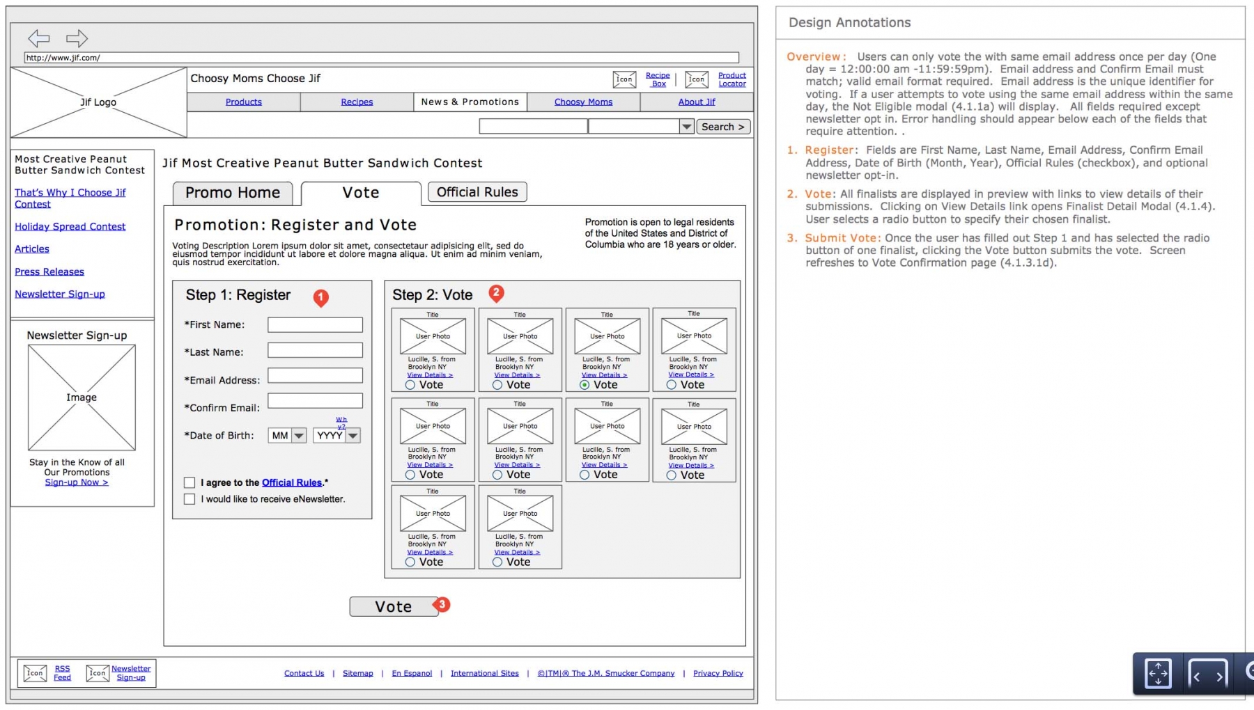Click the small 'Wh v2' link above year dropdown

click(341, 423)
